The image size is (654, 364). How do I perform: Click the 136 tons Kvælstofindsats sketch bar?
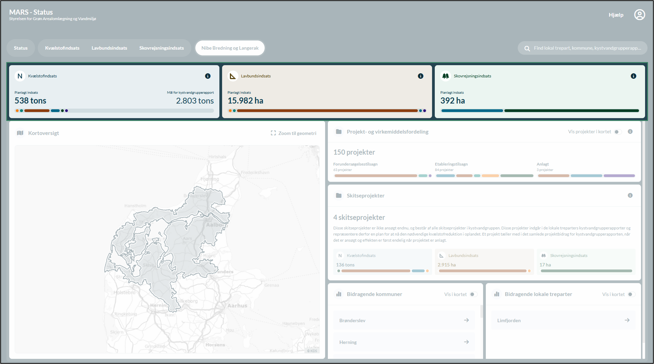pos(383,271)
